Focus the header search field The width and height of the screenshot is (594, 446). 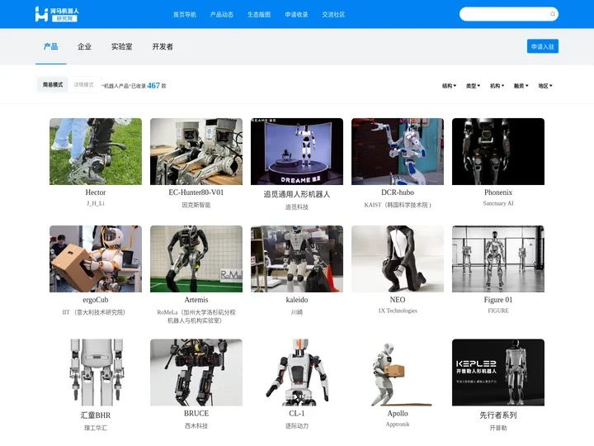pyautogui.click(x=508, y=14)
